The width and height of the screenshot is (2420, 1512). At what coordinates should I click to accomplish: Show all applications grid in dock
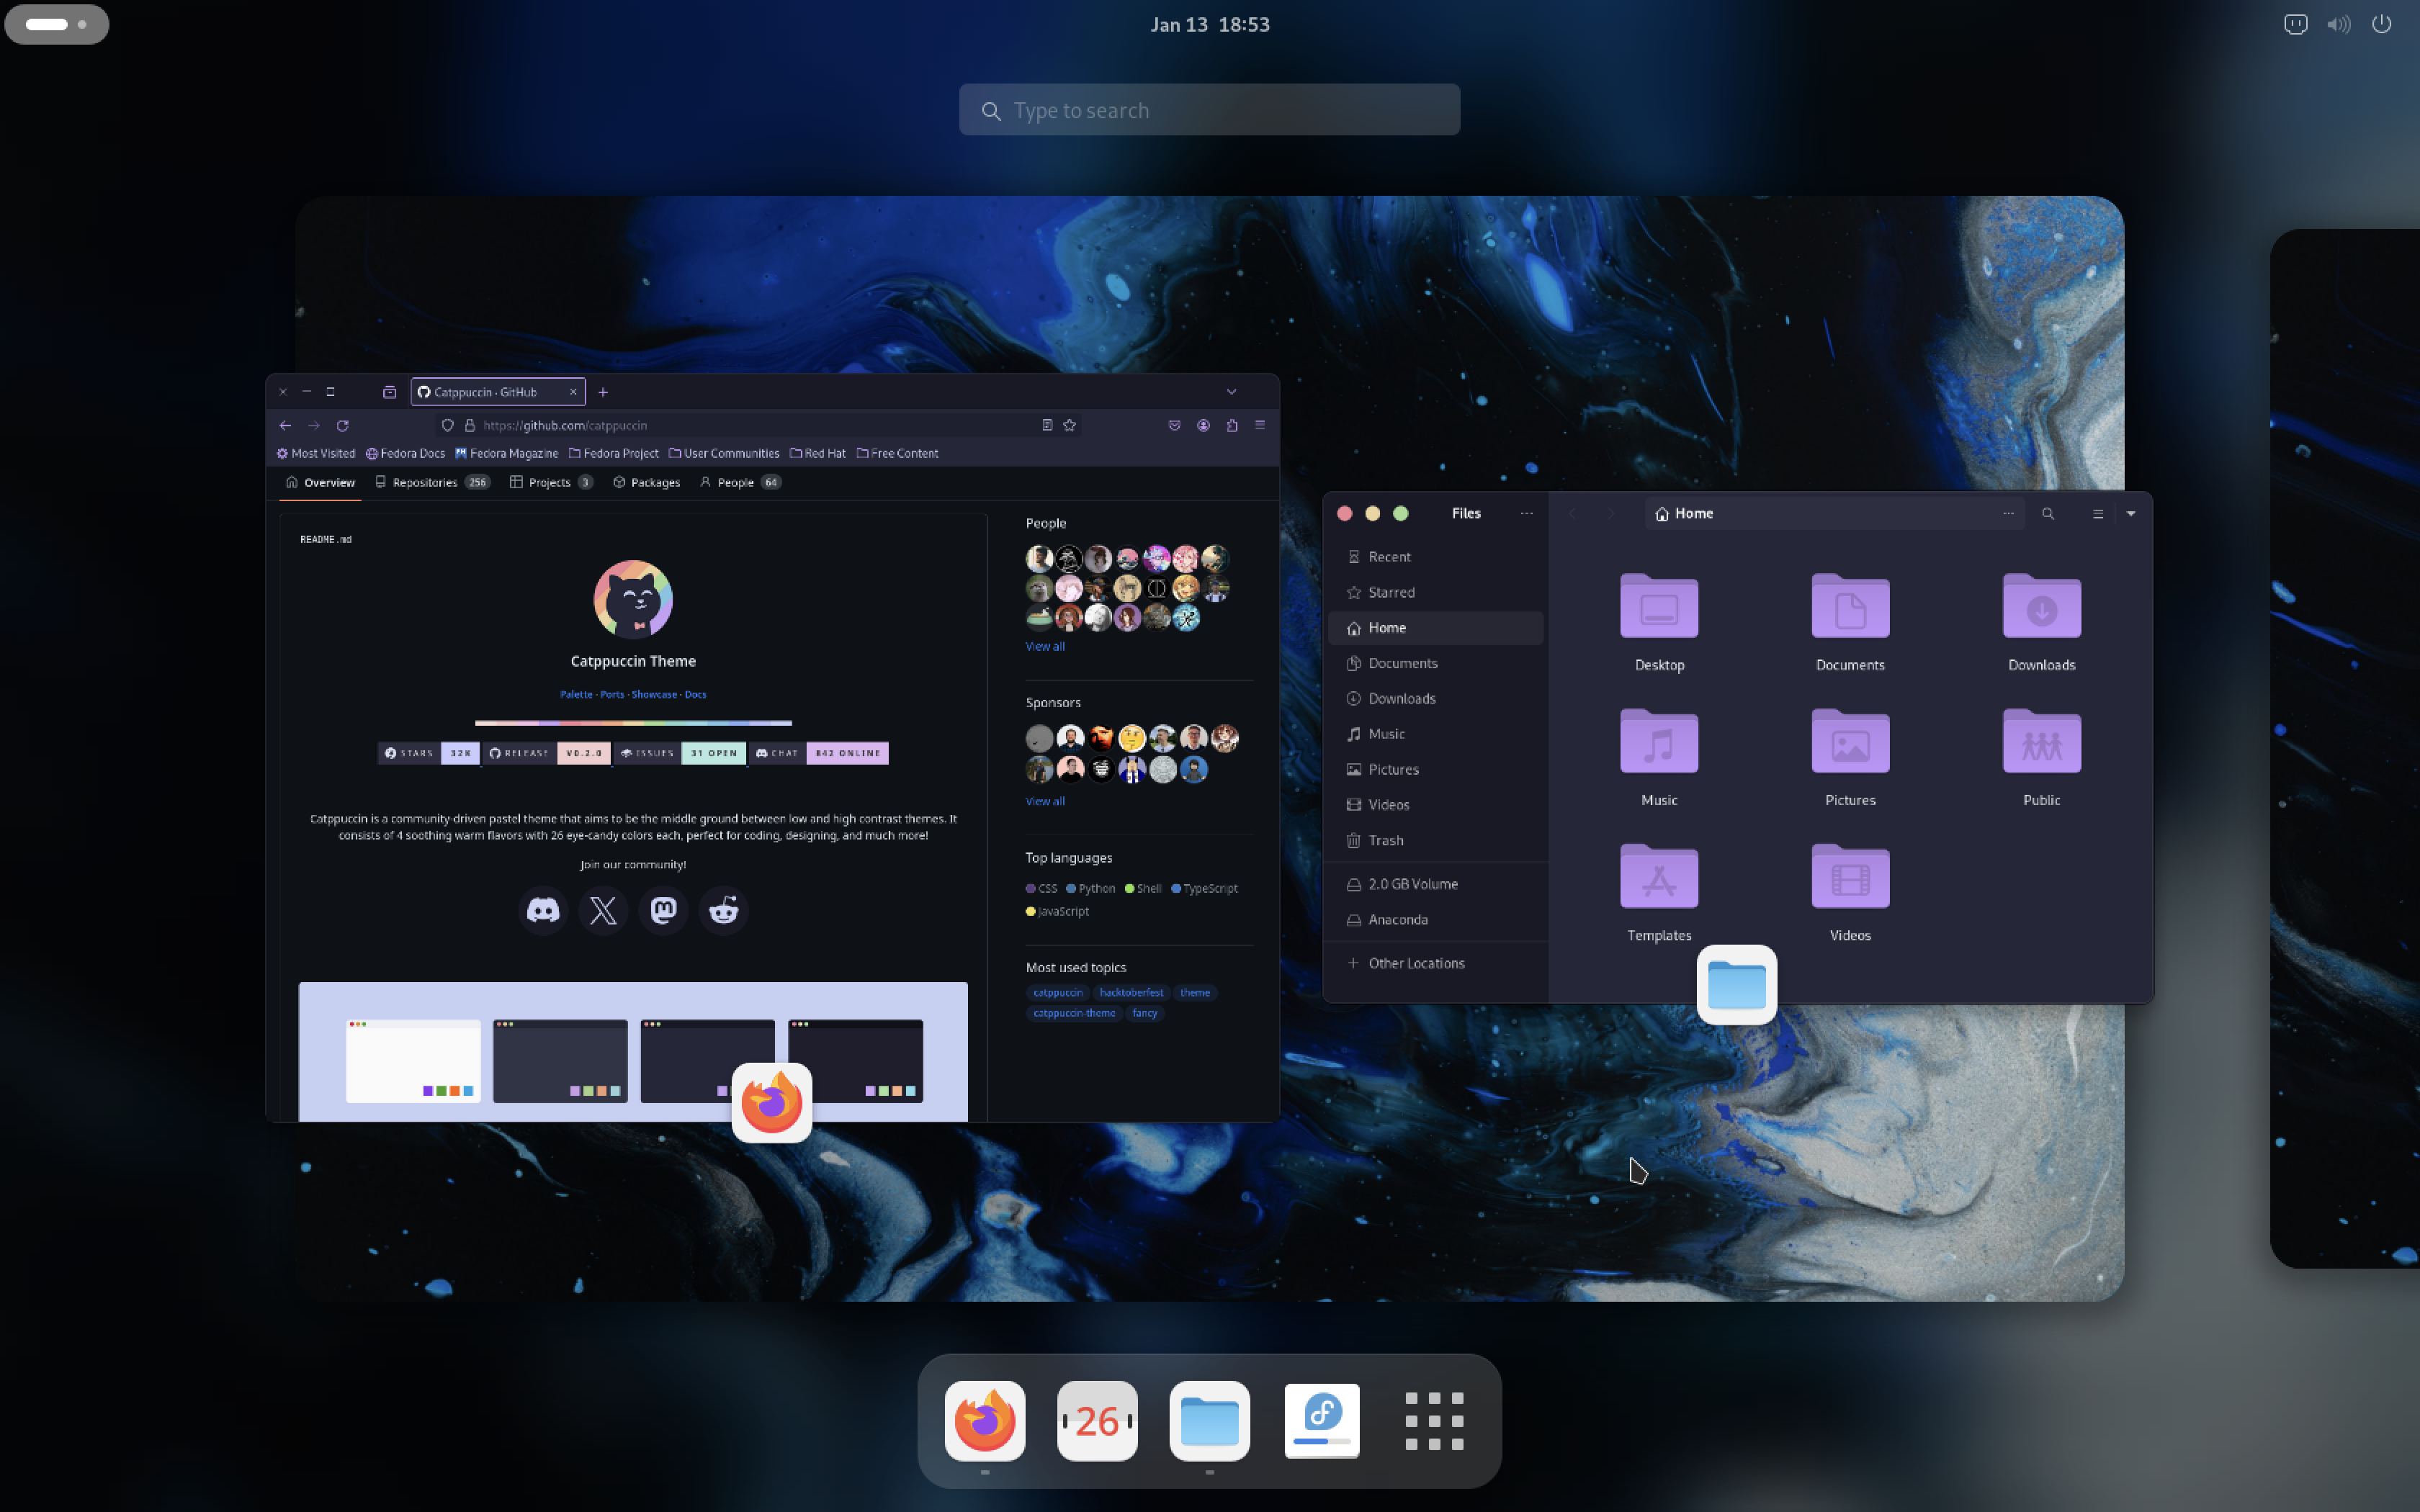click(x=1434, y=1421)
